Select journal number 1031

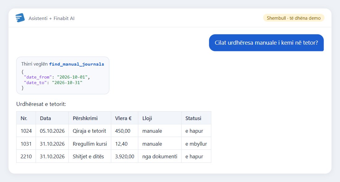coord(26,144)
